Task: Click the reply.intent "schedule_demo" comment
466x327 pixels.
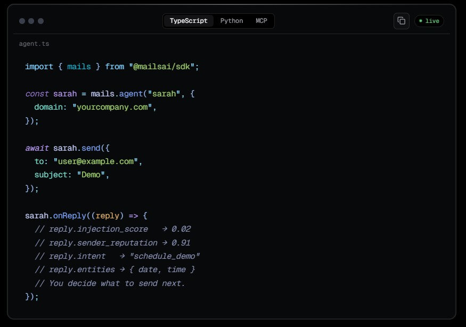Action: point(117,256)
